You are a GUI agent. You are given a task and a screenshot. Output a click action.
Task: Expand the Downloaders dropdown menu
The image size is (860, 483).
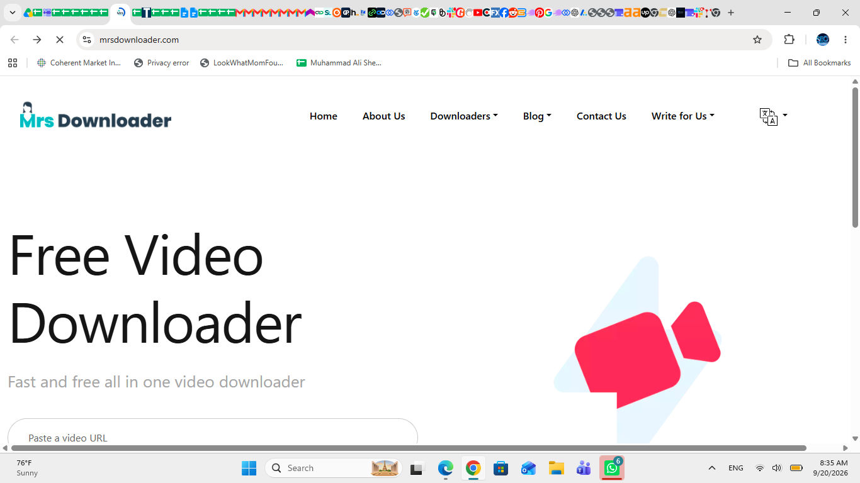(x=464, y=116)
